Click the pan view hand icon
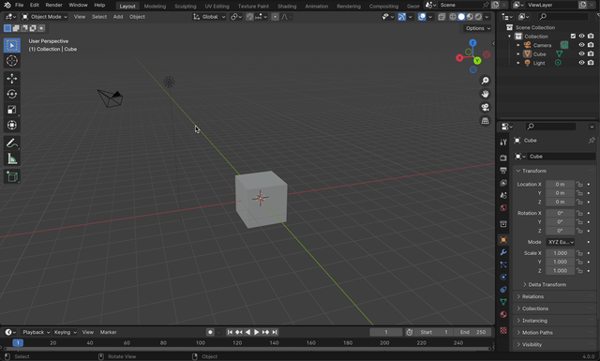 click(x=485, y=94)
